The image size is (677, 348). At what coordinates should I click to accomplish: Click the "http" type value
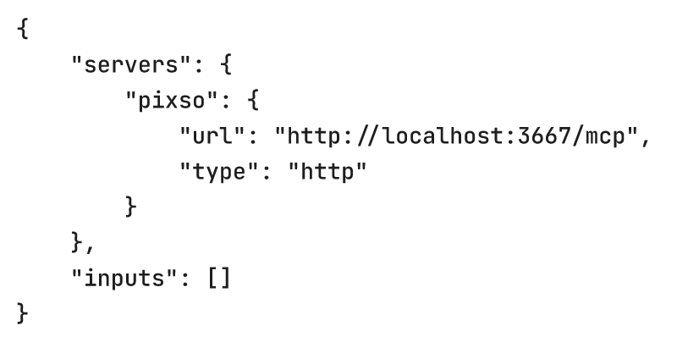(x=327, y=172)
